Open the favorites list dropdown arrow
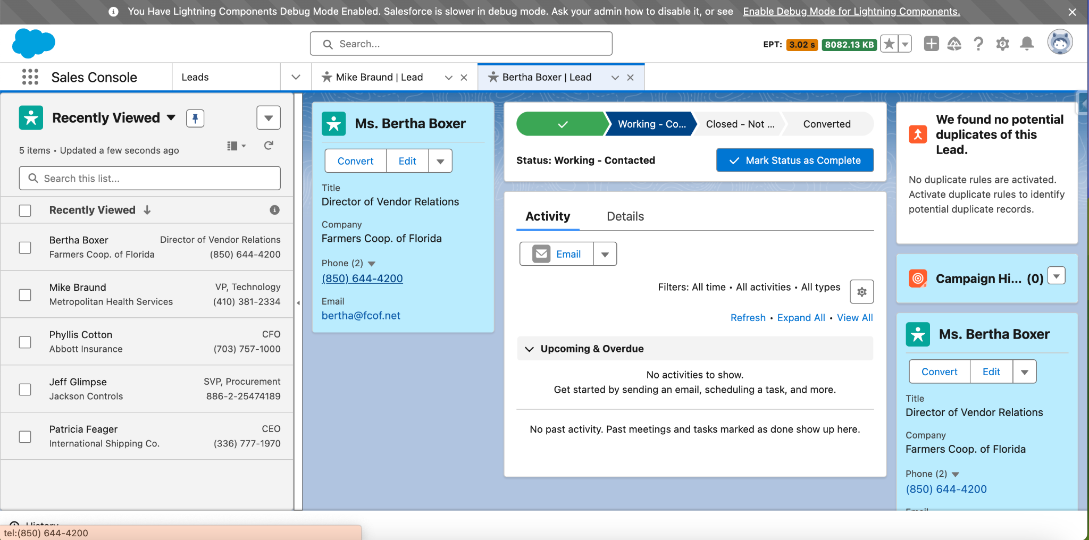This screenshot has width=1089, height=540. pos(905,44)
